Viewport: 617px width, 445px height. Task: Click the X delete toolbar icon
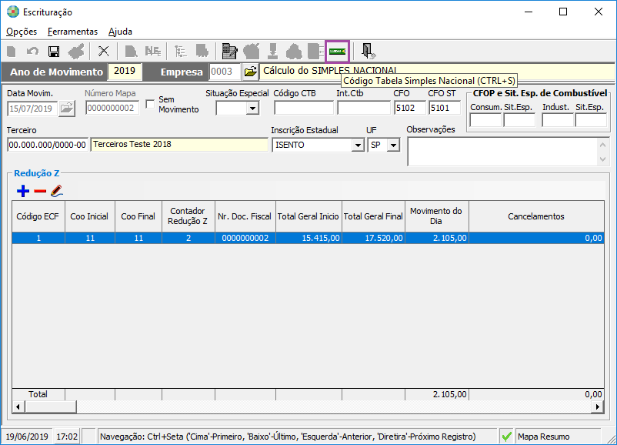pos(104,51)
